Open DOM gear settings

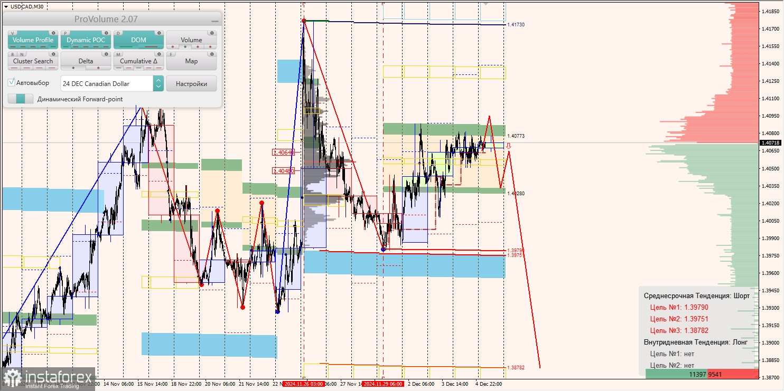pyautogui.click(x=159, y=33)
